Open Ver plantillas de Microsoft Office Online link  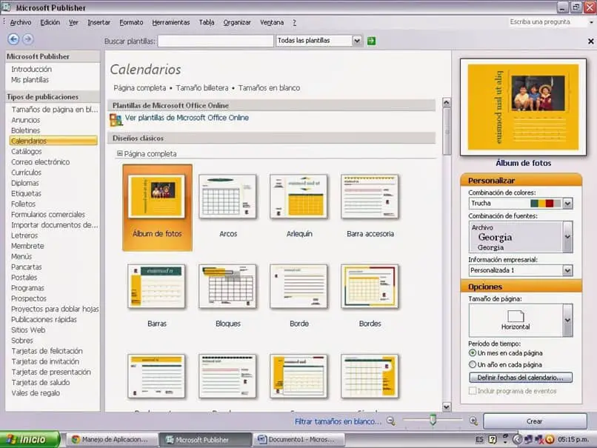187,118
